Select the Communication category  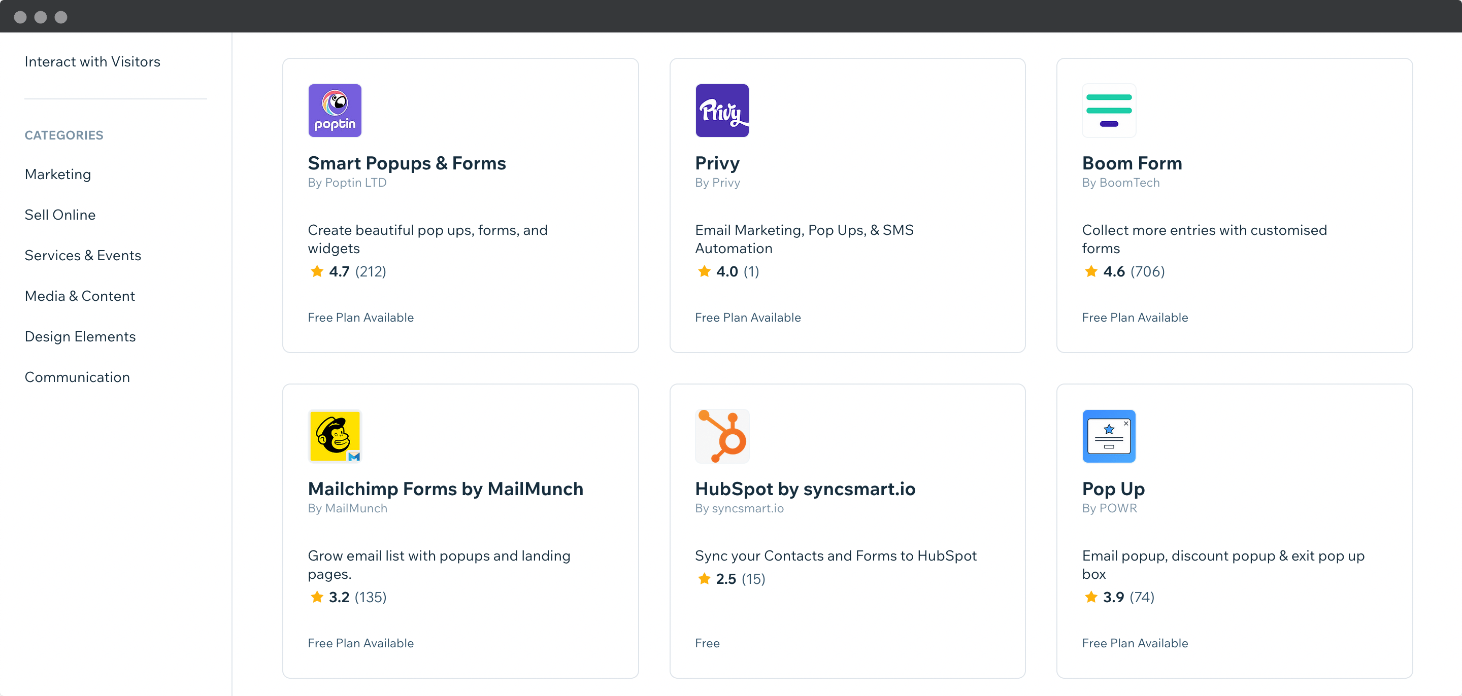tap(77, 377)
